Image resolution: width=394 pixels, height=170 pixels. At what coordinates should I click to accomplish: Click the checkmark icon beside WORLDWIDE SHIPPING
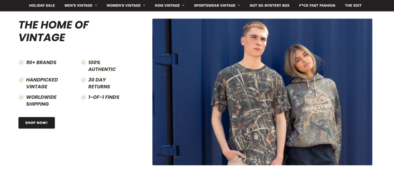coord(21,97)
